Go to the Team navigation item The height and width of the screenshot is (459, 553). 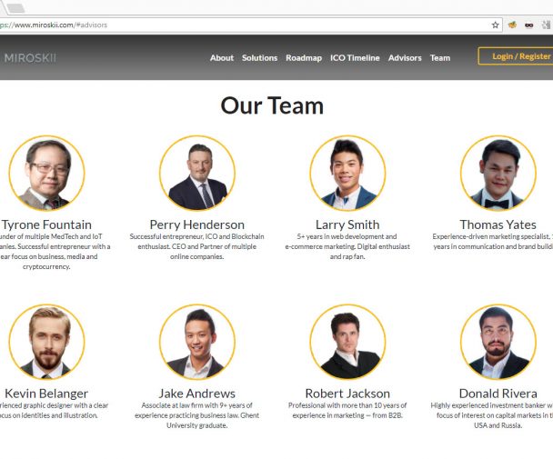440,58
